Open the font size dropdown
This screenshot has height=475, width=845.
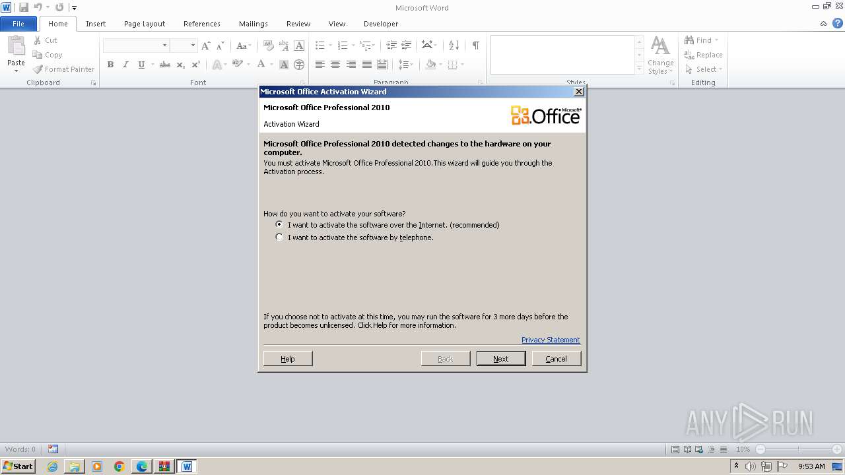(193, 46)
